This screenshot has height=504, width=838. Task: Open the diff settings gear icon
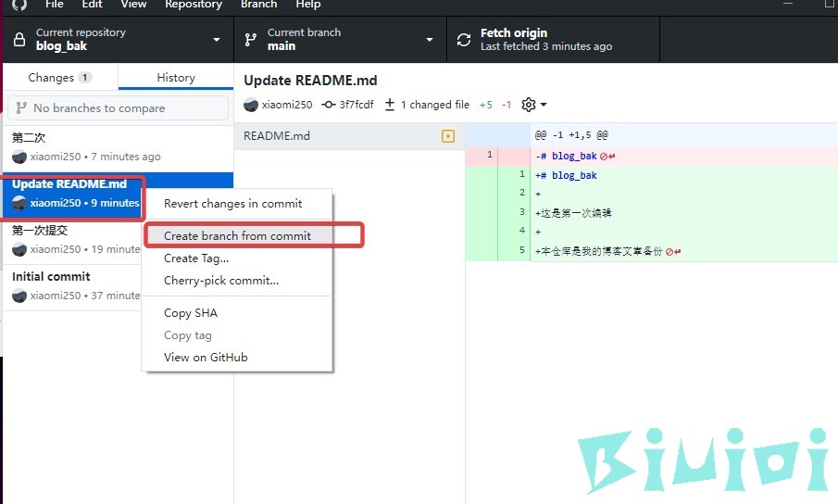tap(529, 105)
